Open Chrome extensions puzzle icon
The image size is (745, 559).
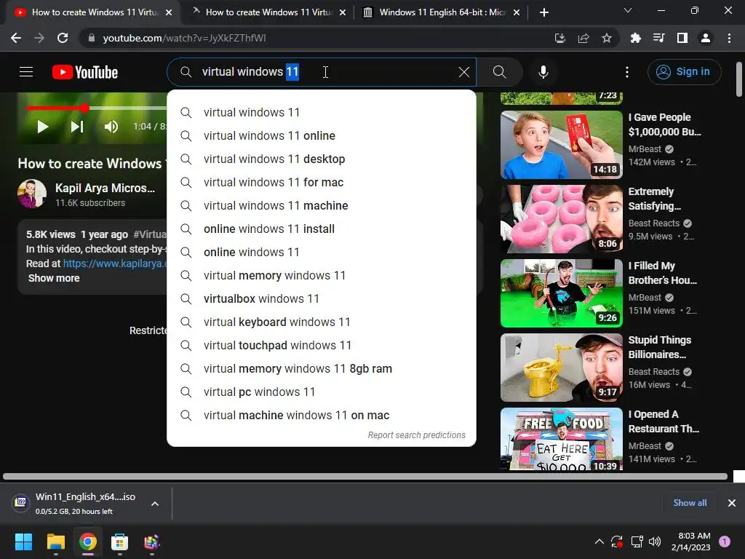[635, 38]
